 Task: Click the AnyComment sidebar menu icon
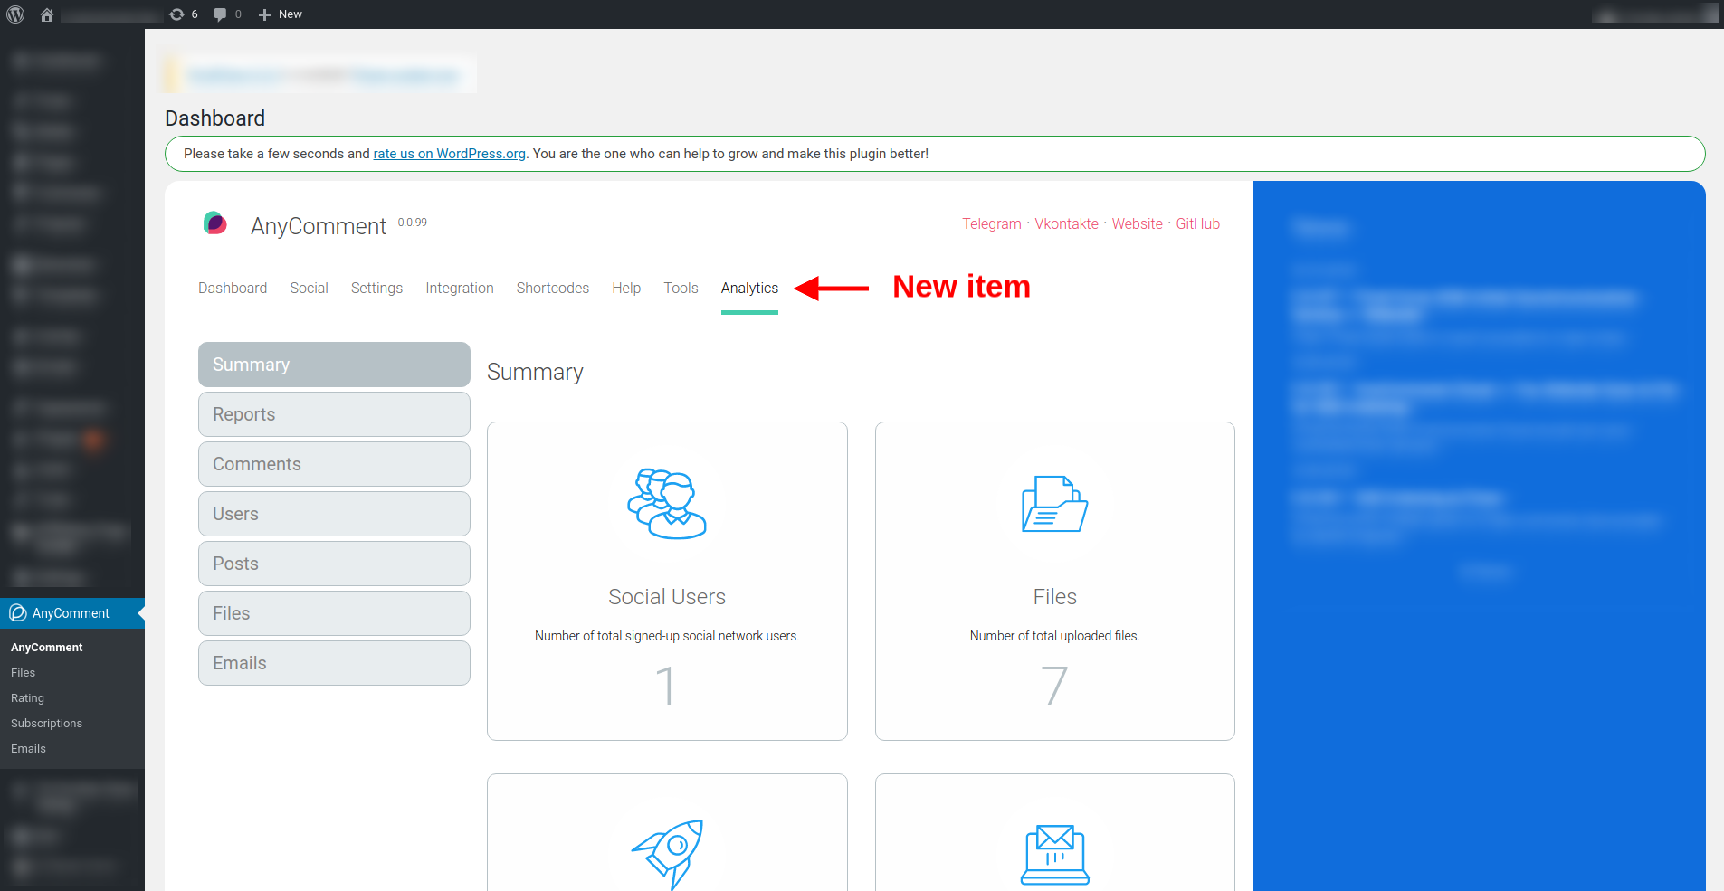coord(18,613)
